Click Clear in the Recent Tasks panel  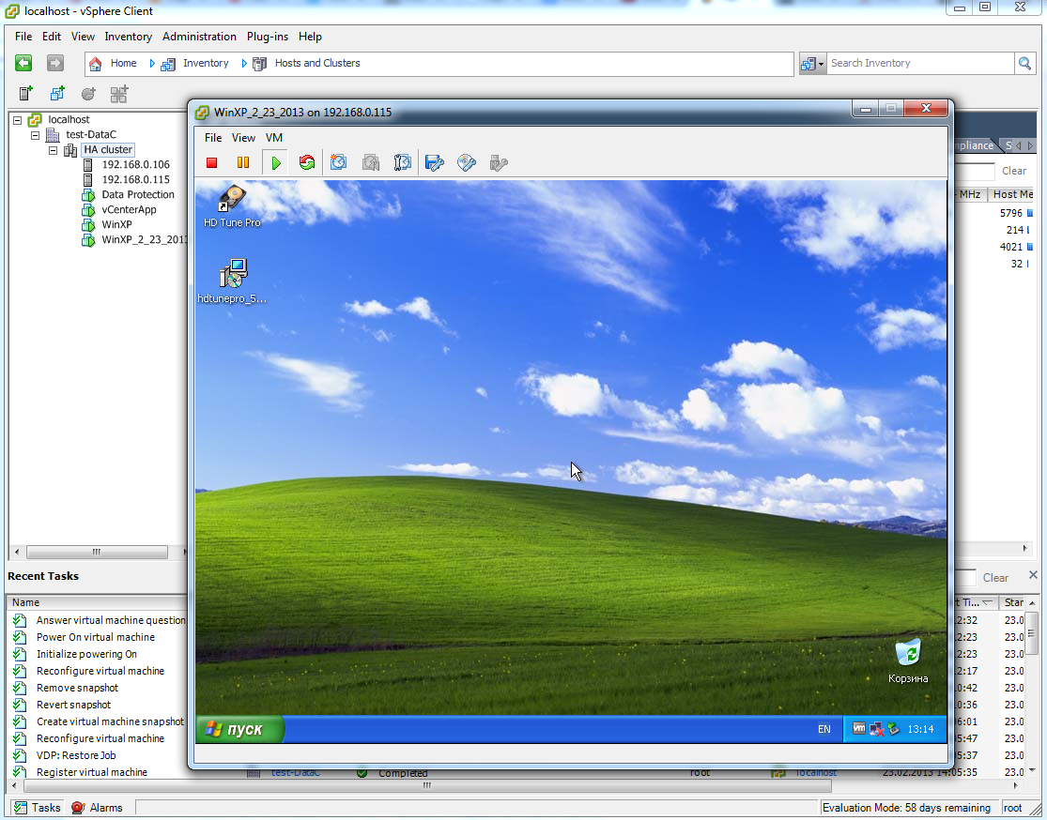click(x=995, y=578)
